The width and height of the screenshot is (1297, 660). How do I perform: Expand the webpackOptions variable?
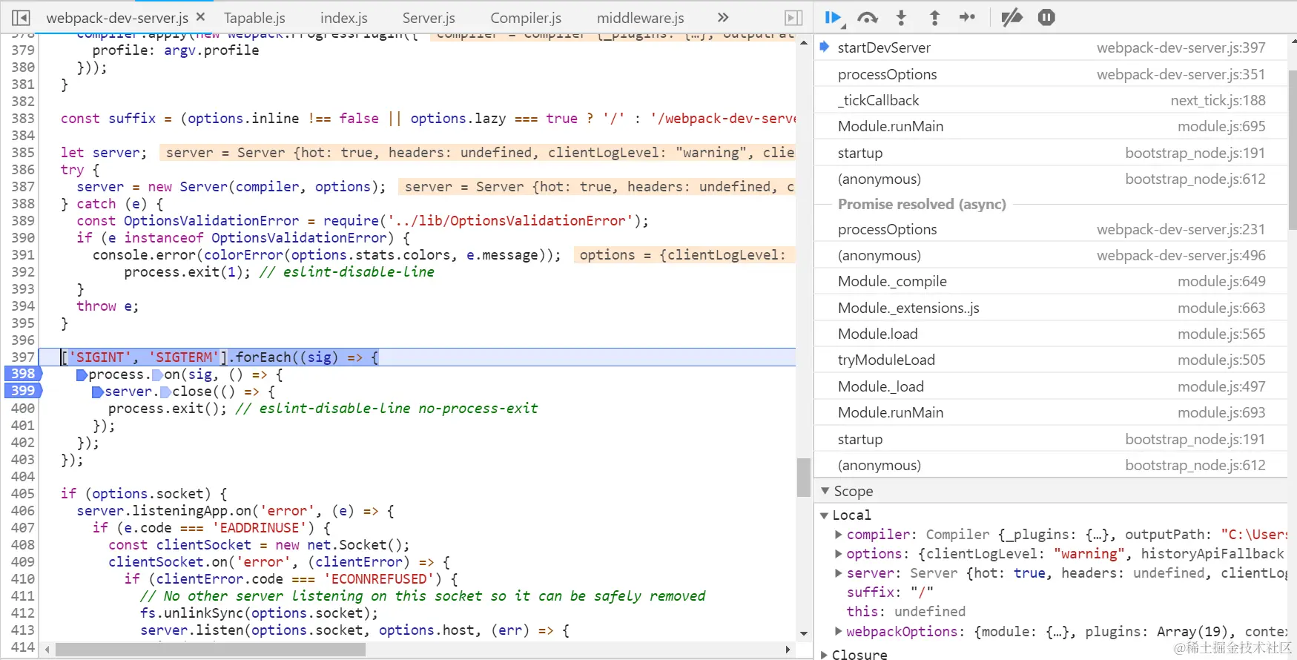(x=838, y=632)
